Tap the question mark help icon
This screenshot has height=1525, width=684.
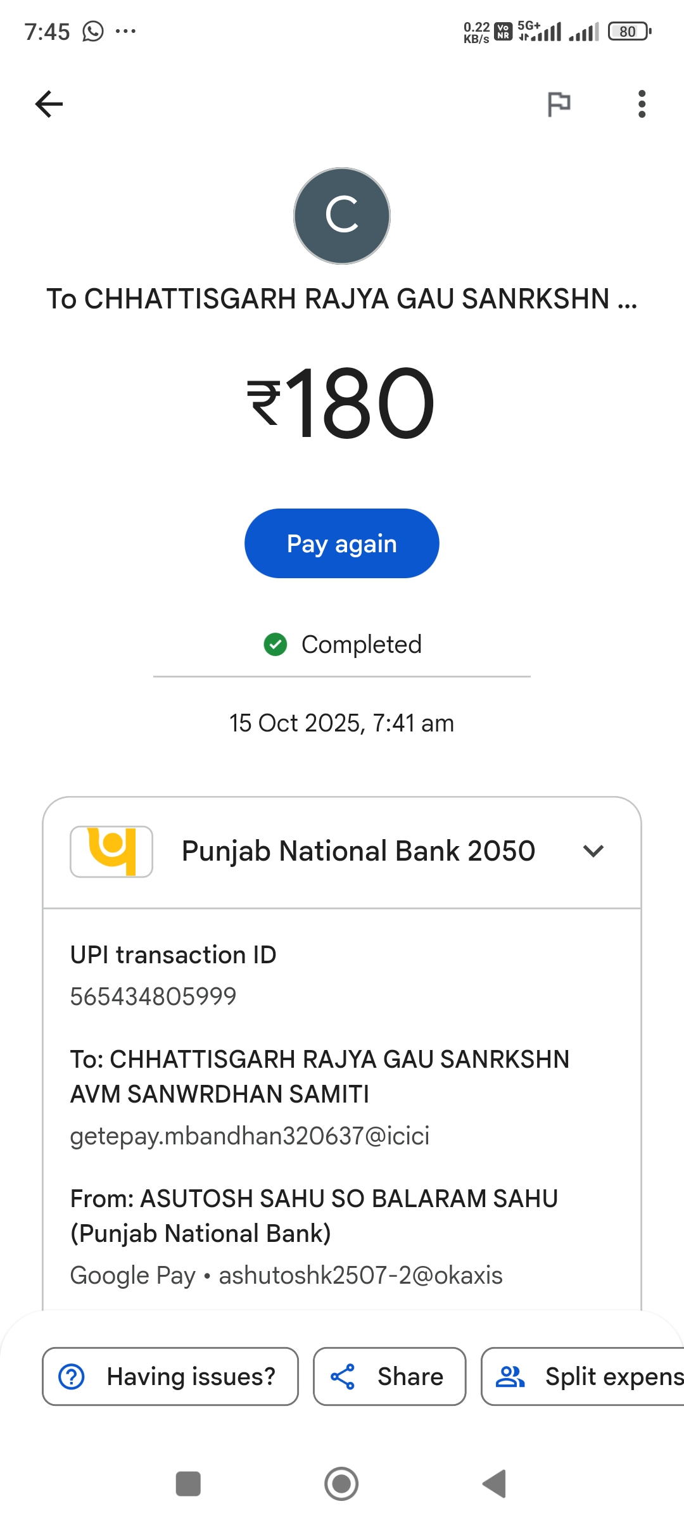click(x=72, y=1376)
